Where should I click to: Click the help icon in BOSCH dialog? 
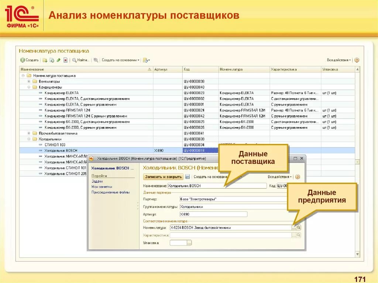click(x=298, y=177)
